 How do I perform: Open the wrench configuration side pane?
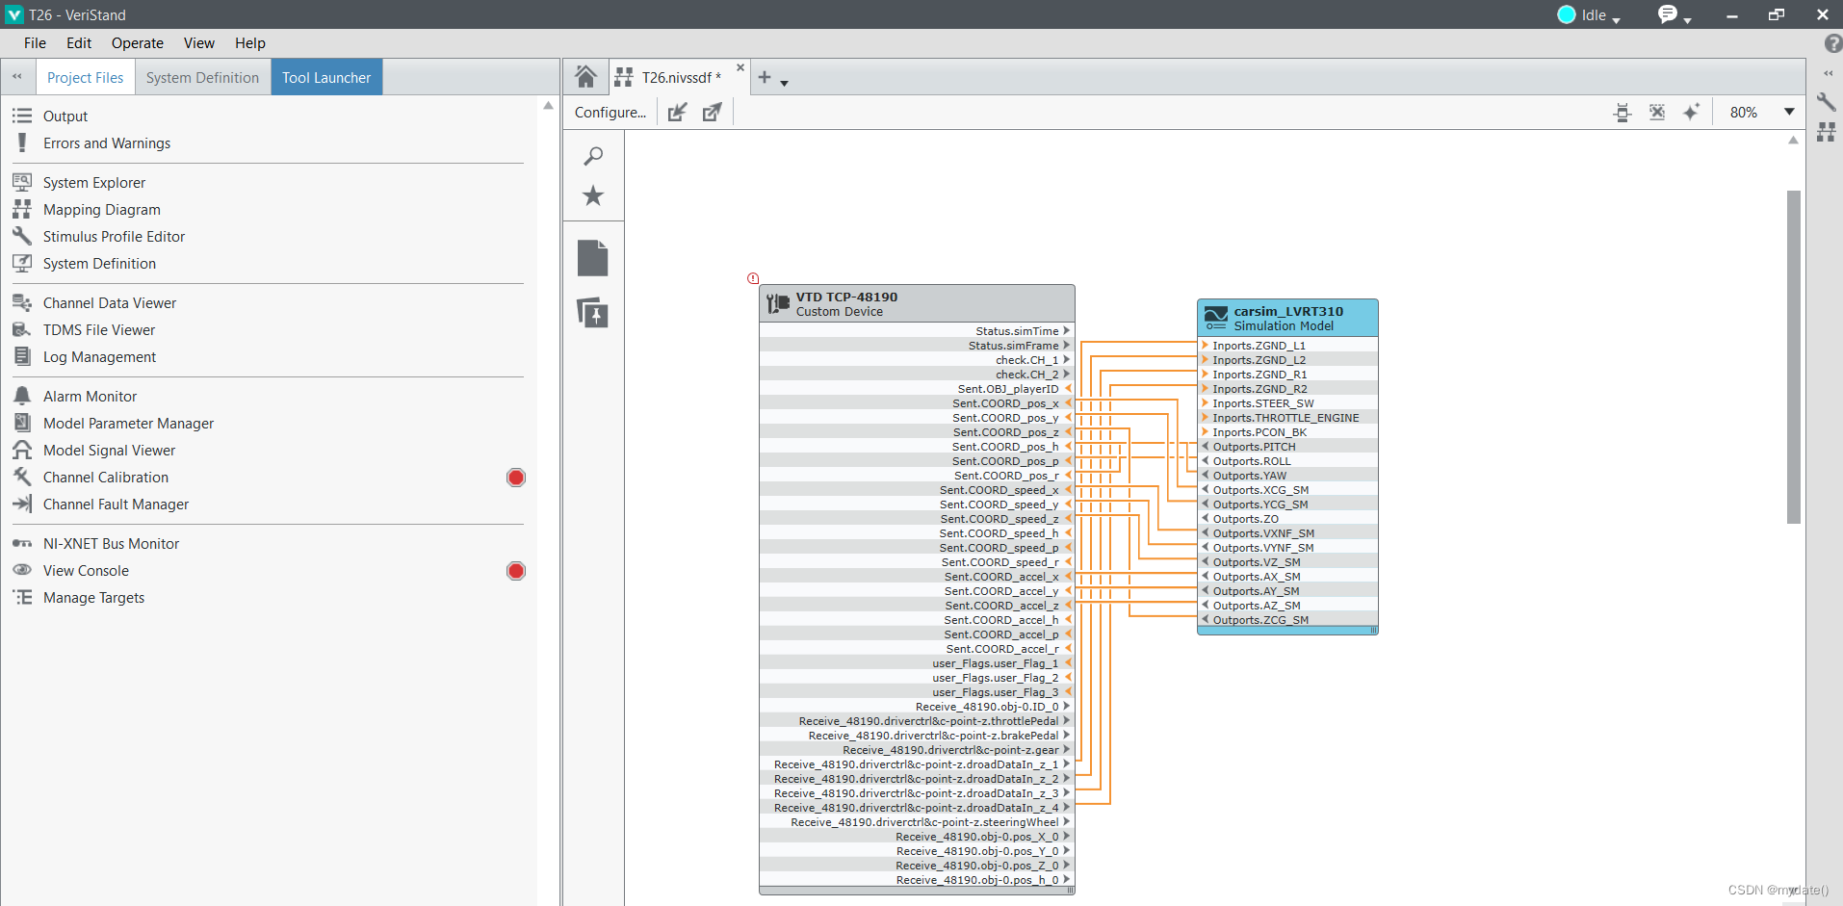pyautogui.click(x=1826, y=102)
